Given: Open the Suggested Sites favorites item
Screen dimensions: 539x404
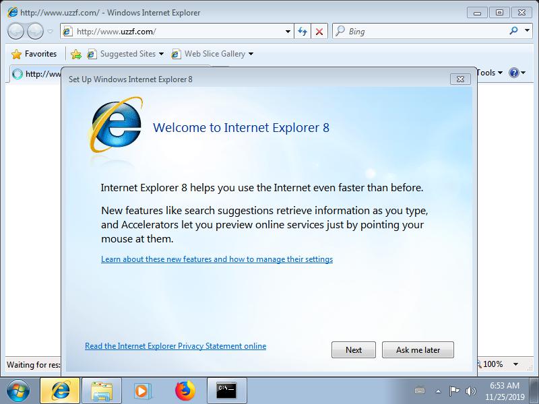Looking at the screenshot, I should 125,54.
